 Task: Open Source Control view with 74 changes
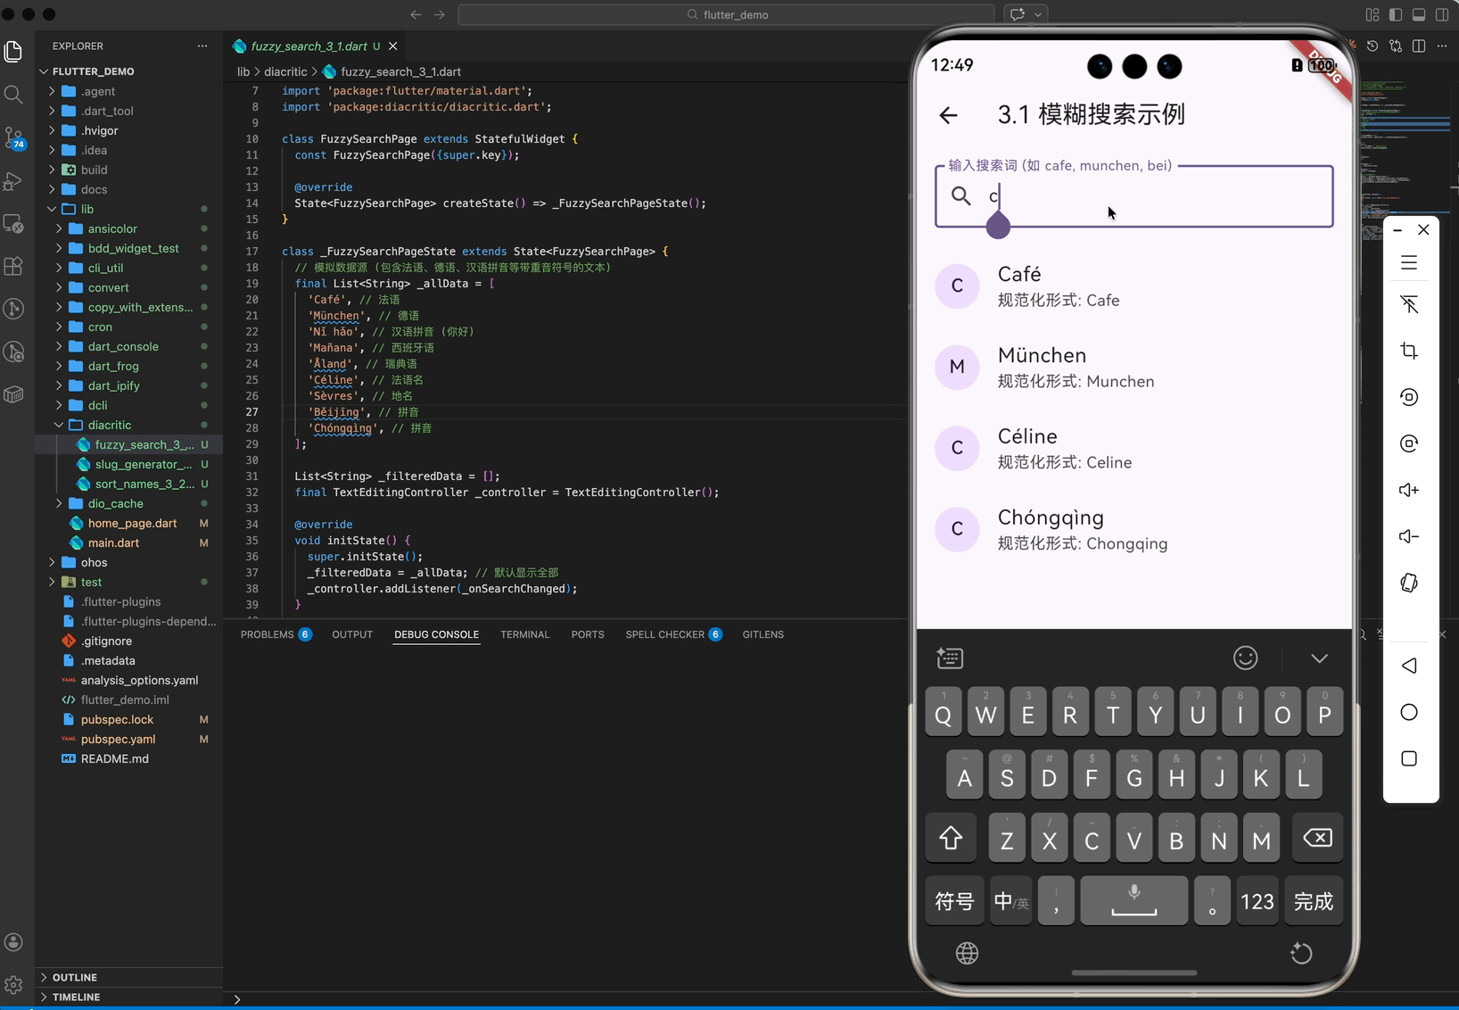pos(13,137)
